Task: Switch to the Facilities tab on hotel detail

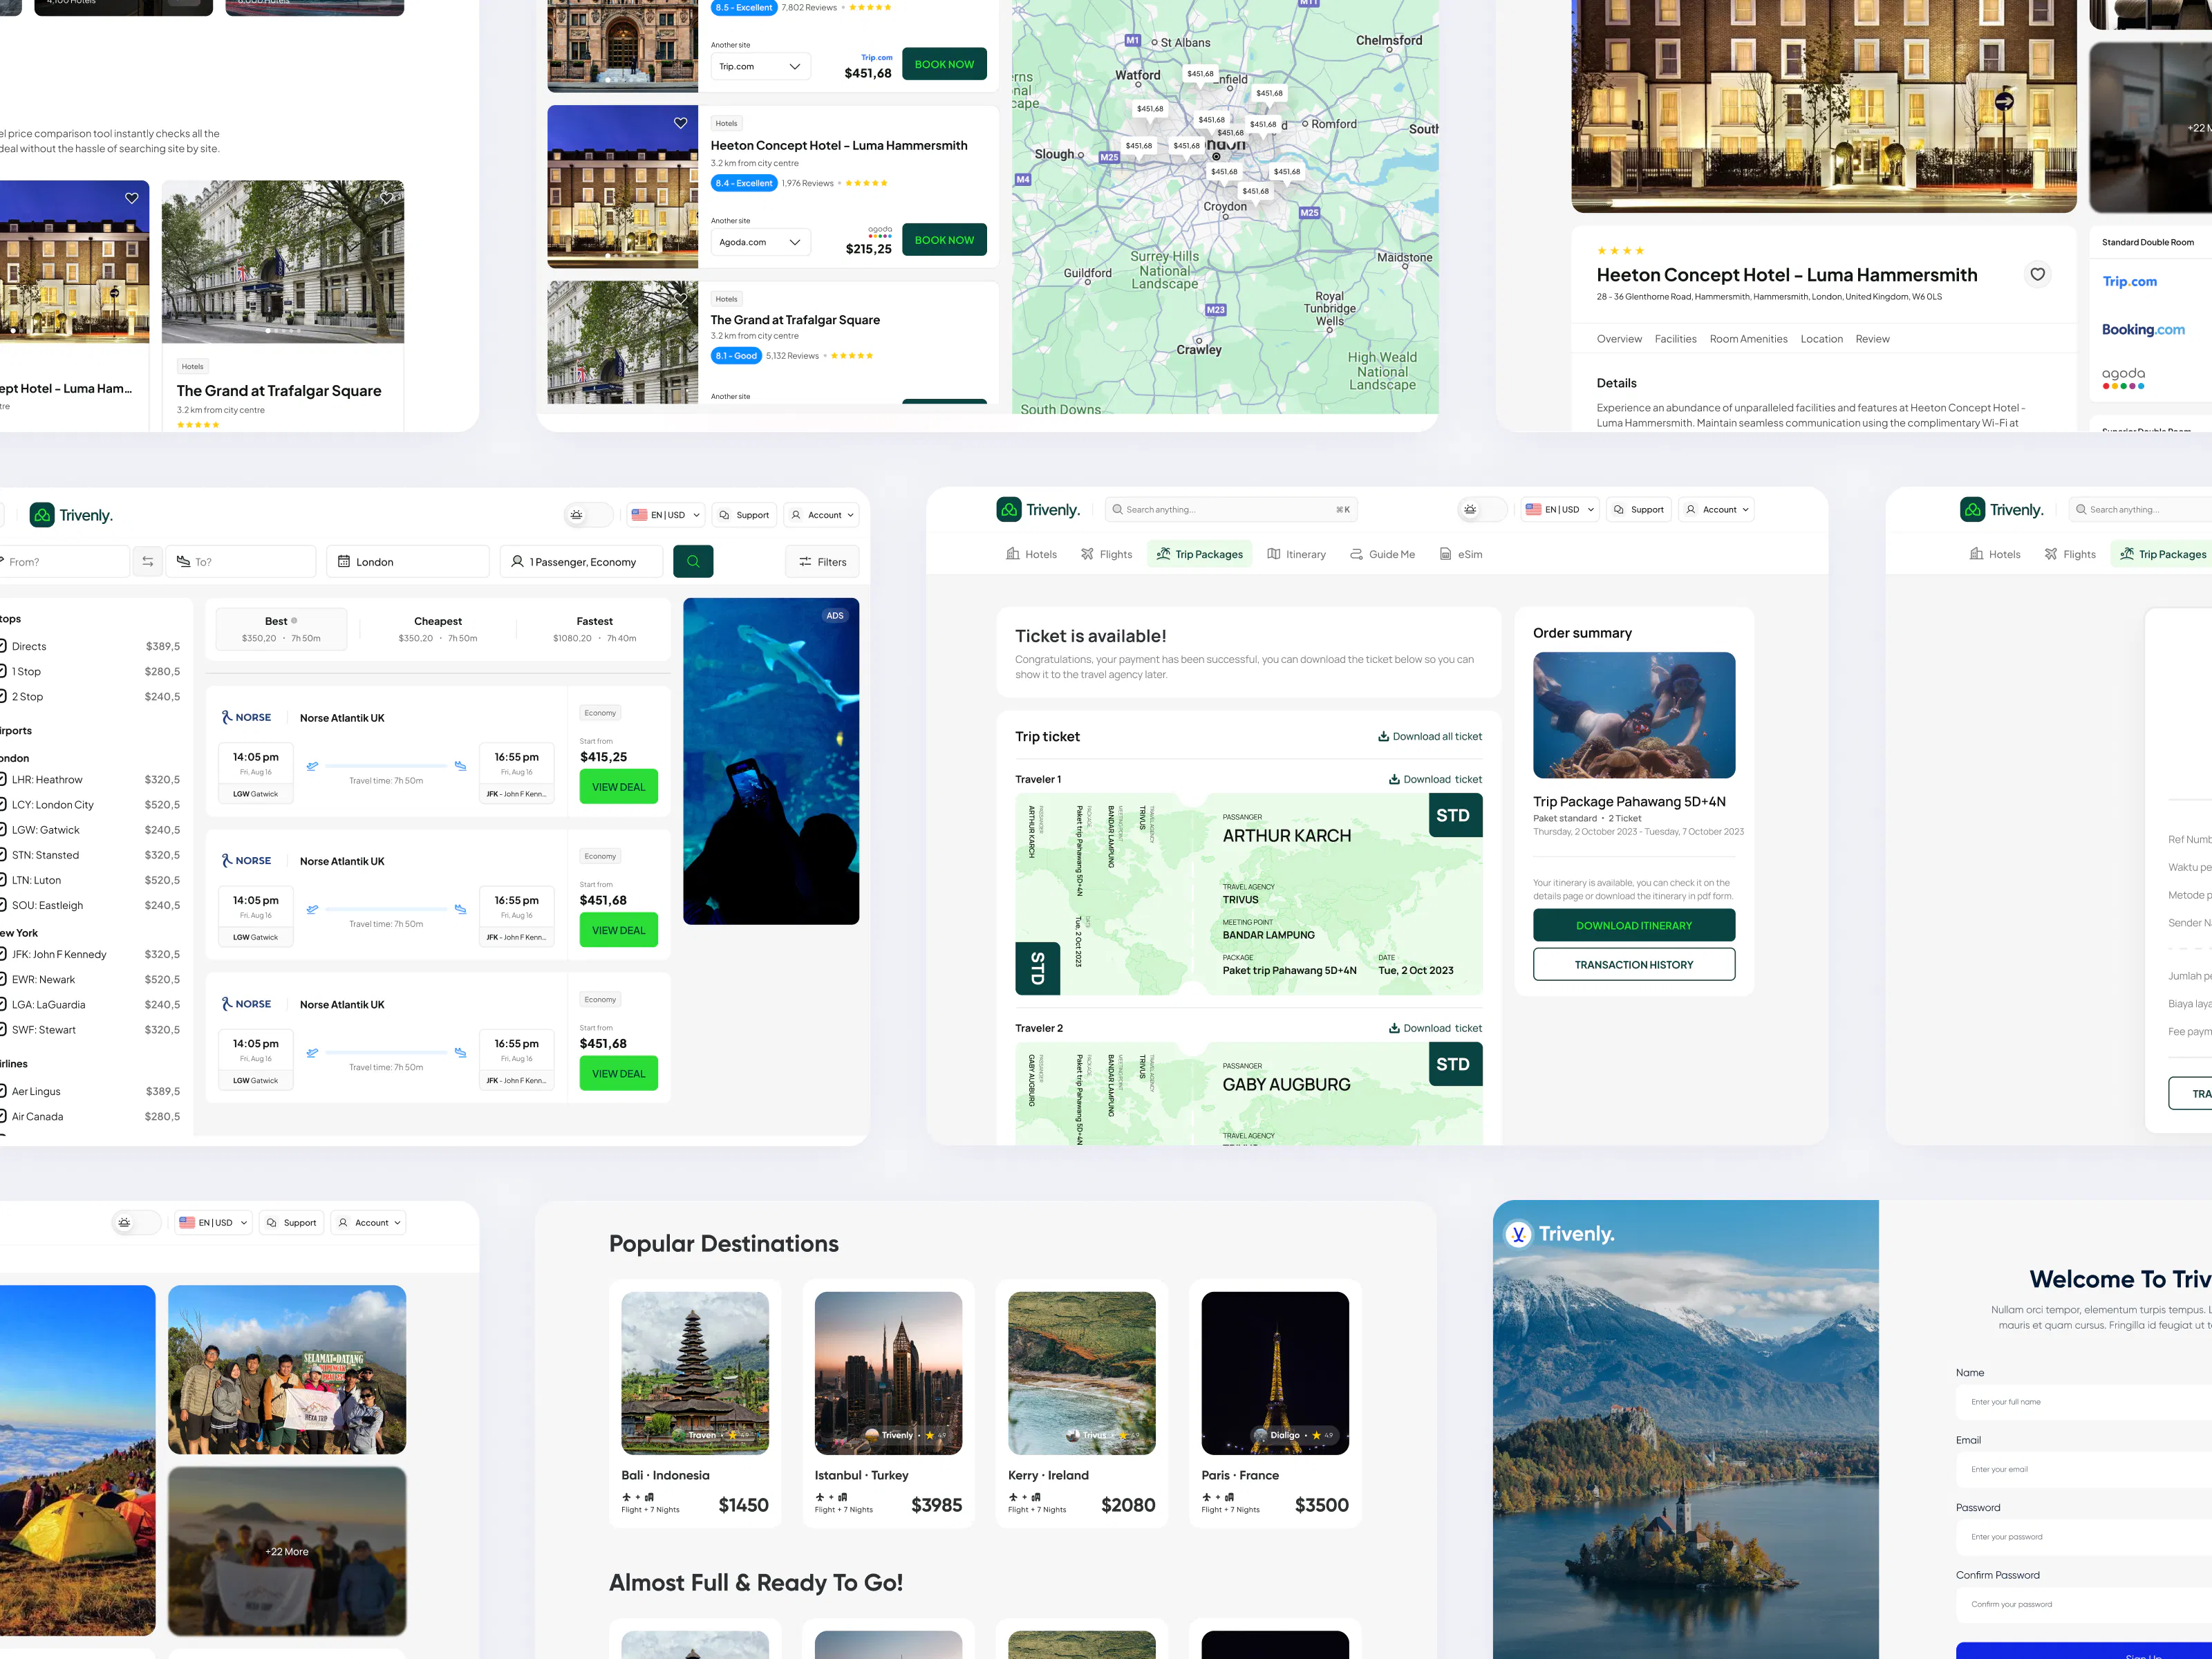Action: (x=1675, y=339)
